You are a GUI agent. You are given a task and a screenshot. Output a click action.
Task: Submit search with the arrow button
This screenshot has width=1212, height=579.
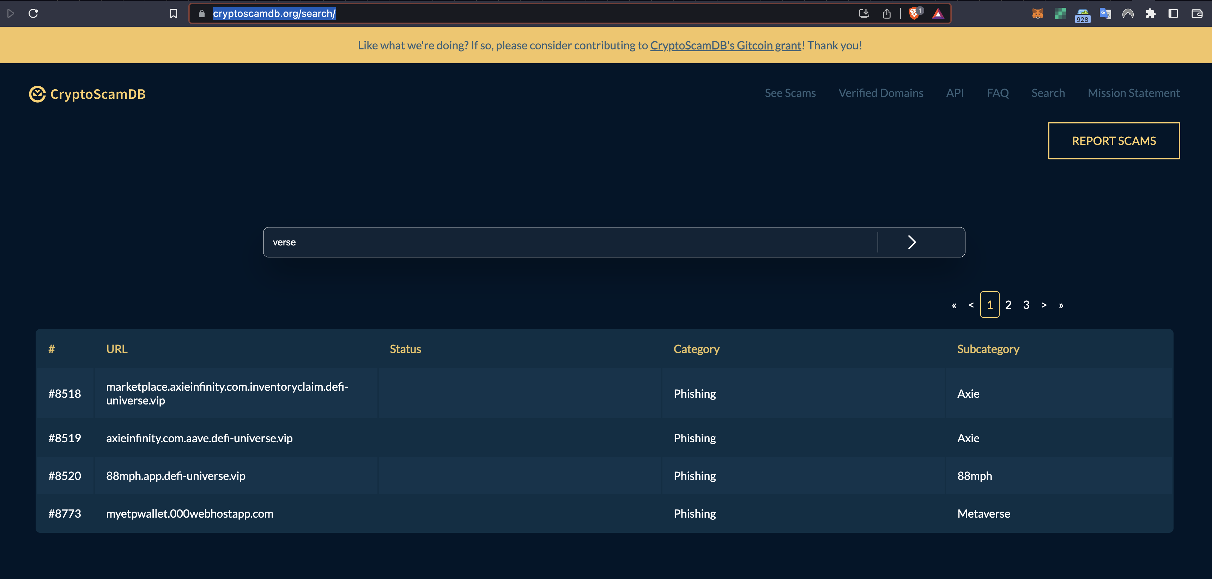912,242
